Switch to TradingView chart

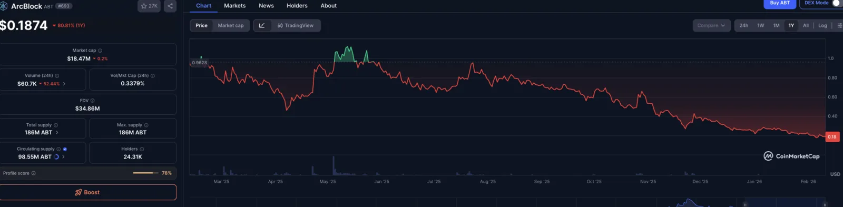296,25
